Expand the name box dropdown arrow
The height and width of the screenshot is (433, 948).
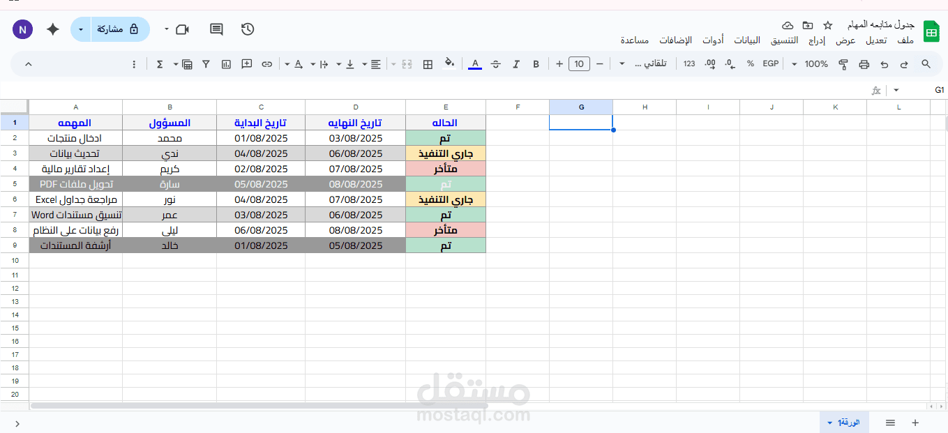896,91
